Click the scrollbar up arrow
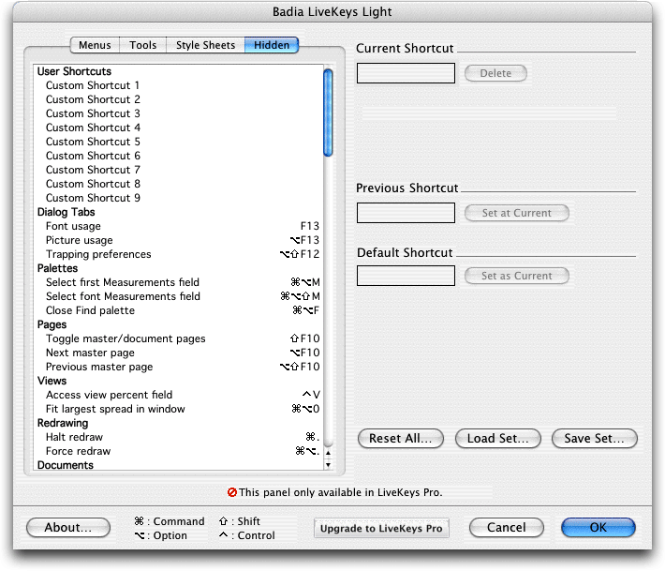Image resolution: width=665 pixels, height=571 pixels. (328, 453)
